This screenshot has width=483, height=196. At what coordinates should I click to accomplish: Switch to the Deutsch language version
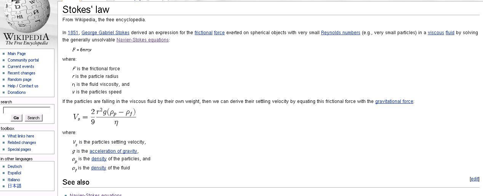coord(15,166)
